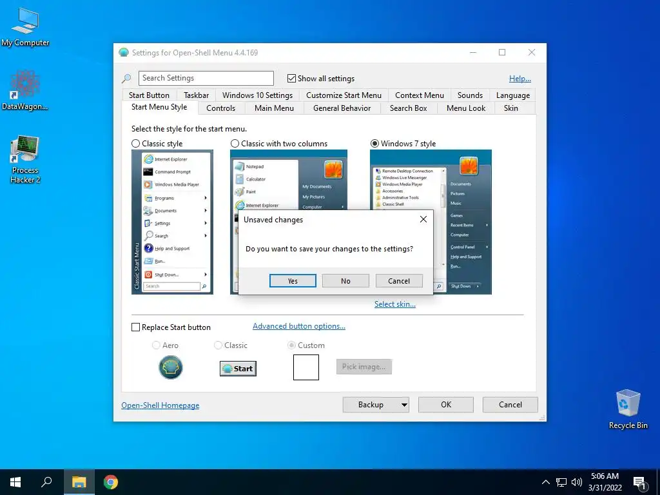
Task: Show hidden system tray icons
Action: [x=545, y=482]
